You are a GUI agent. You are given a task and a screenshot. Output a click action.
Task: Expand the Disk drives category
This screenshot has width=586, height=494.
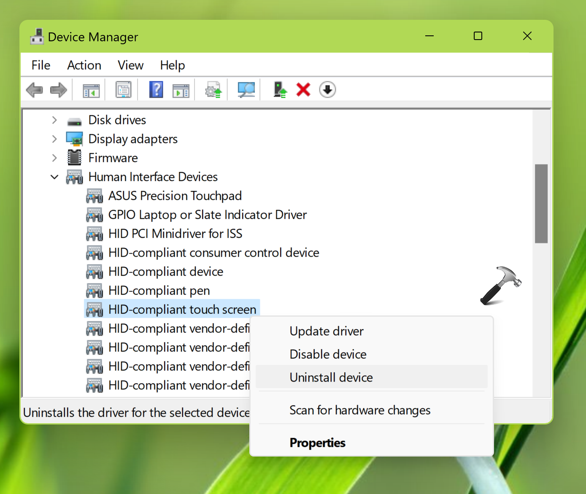click(x=54, y=120)
